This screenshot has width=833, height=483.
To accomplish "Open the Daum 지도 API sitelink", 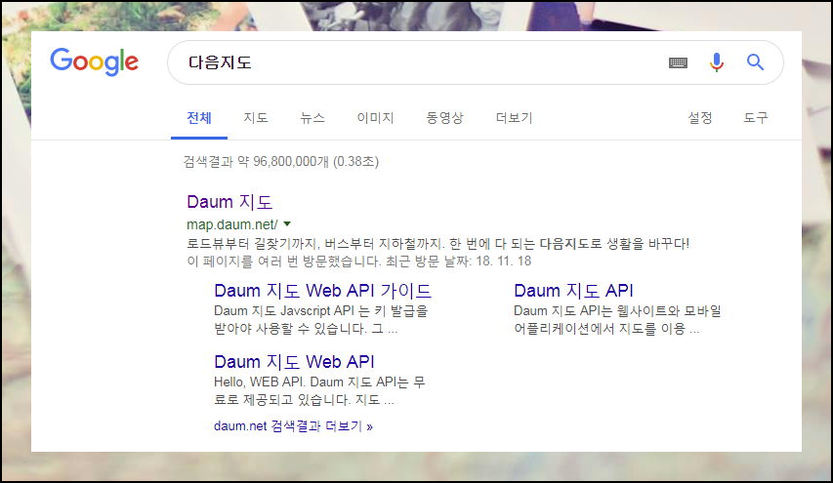I will 574,291.
